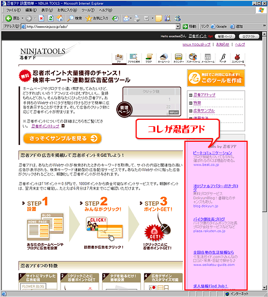The height and width of the screenshot is (297, 268).
Task: Open the ツール(T) menu
Action: pos(88,10)
